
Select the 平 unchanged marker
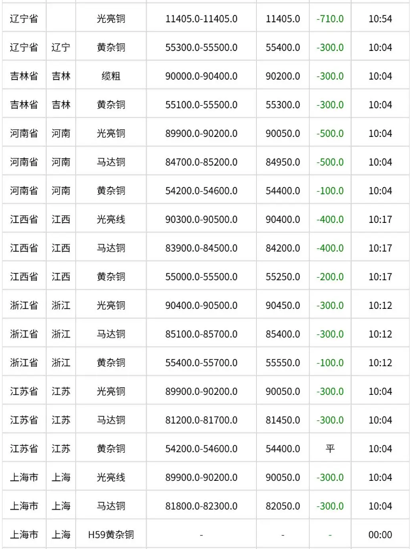tap(330, 449)
